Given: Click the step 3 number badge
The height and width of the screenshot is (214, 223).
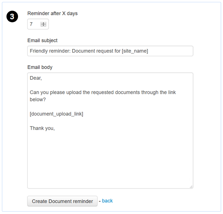Looking at the screenshot, I should (12, 17).
